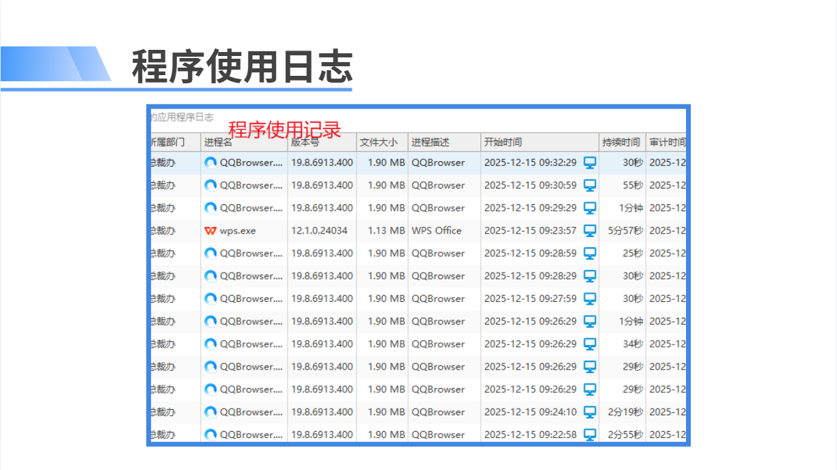Click start time 2025-12-15 09:30:59

(x=530, y=185)
